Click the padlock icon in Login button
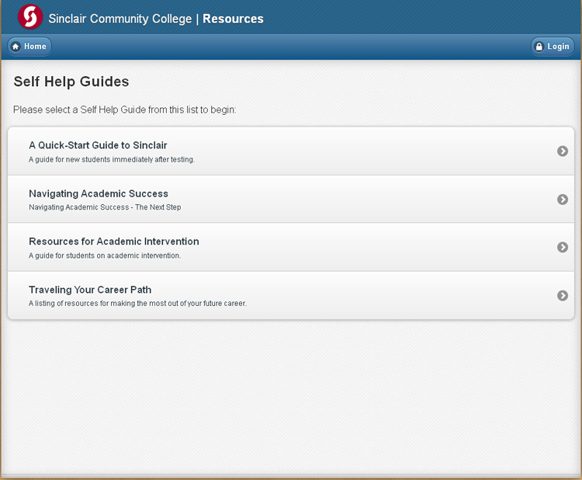 pyautogui.click(x=539, y=47)
